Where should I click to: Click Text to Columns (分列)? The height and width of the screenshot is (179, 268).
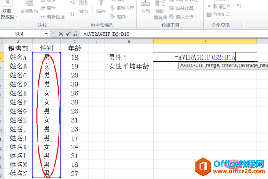tap(145, 7)
